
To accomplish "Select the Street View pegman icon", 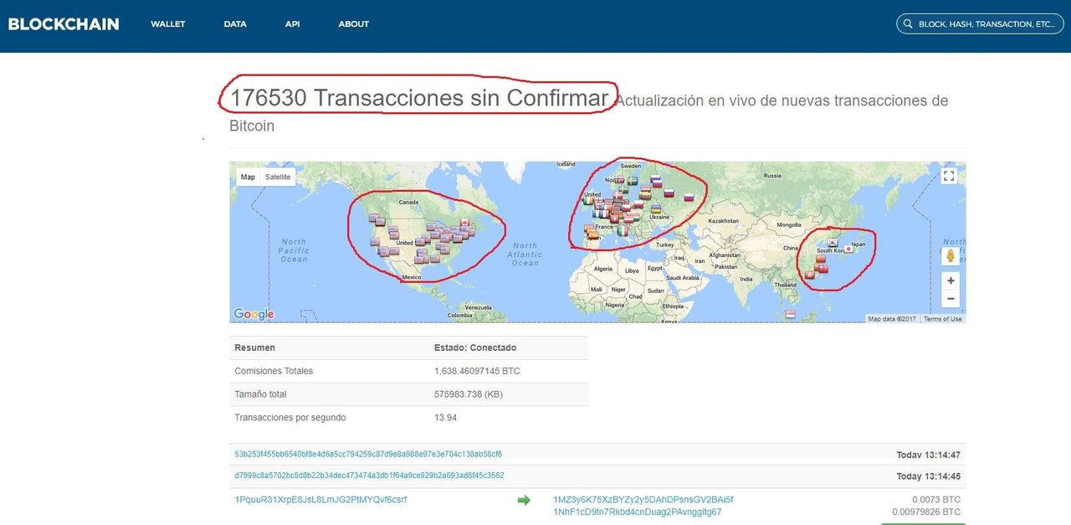I will coord(951,255).
